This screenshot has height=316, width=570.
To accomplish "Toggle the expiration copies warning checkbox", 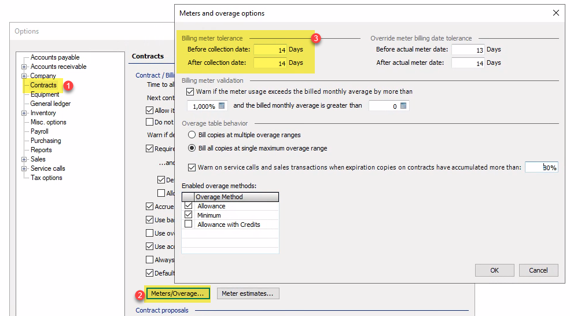I will (192, 168).
